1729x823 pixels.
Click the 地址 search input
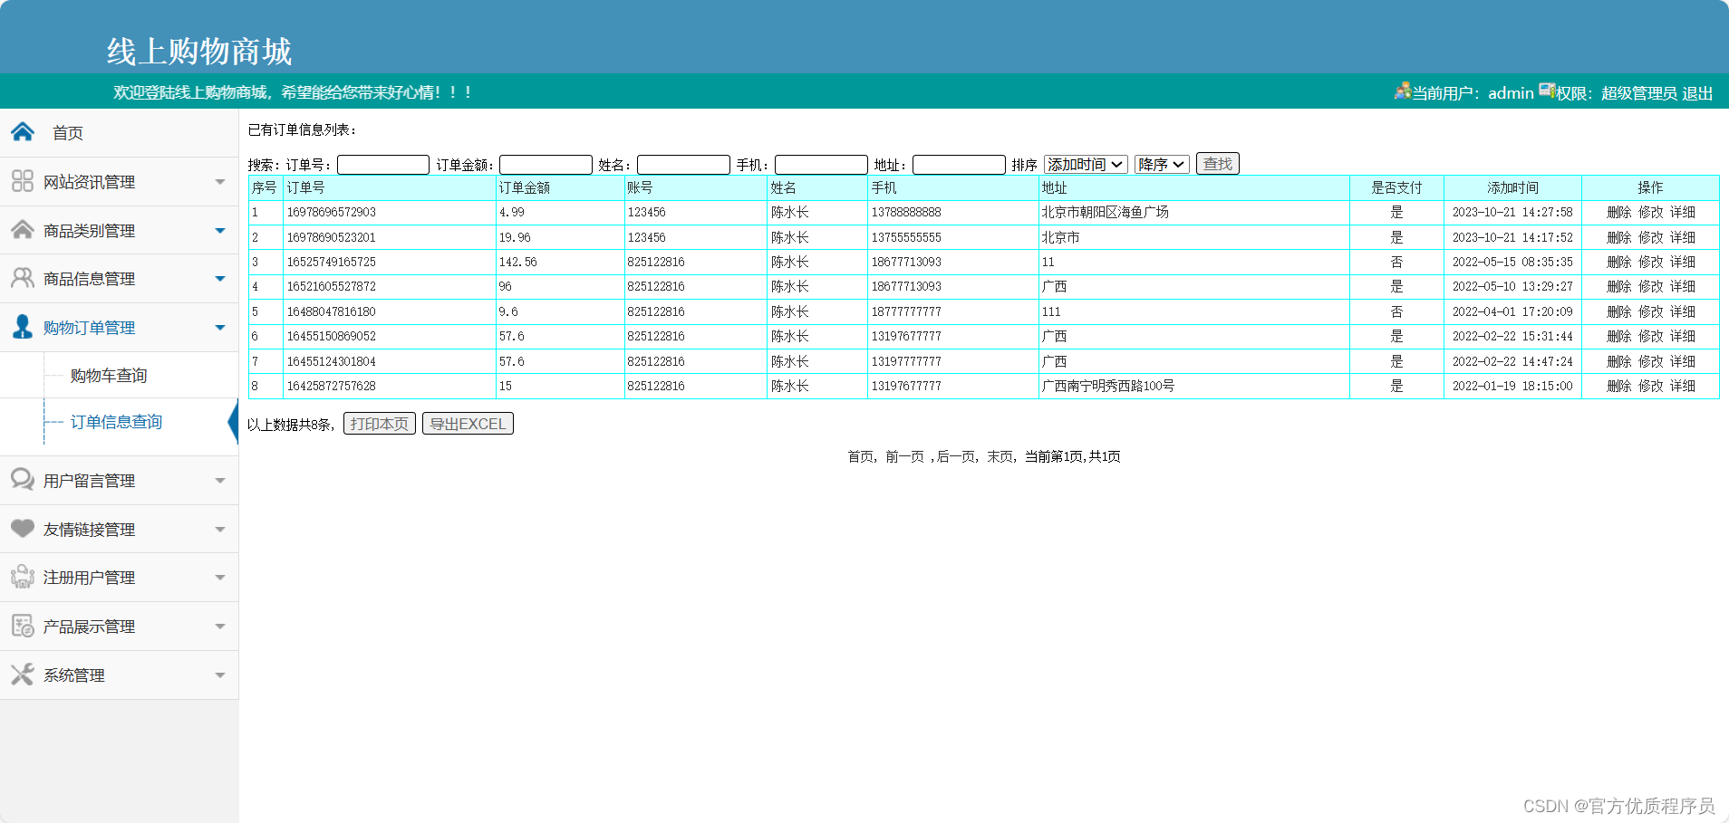959,165
